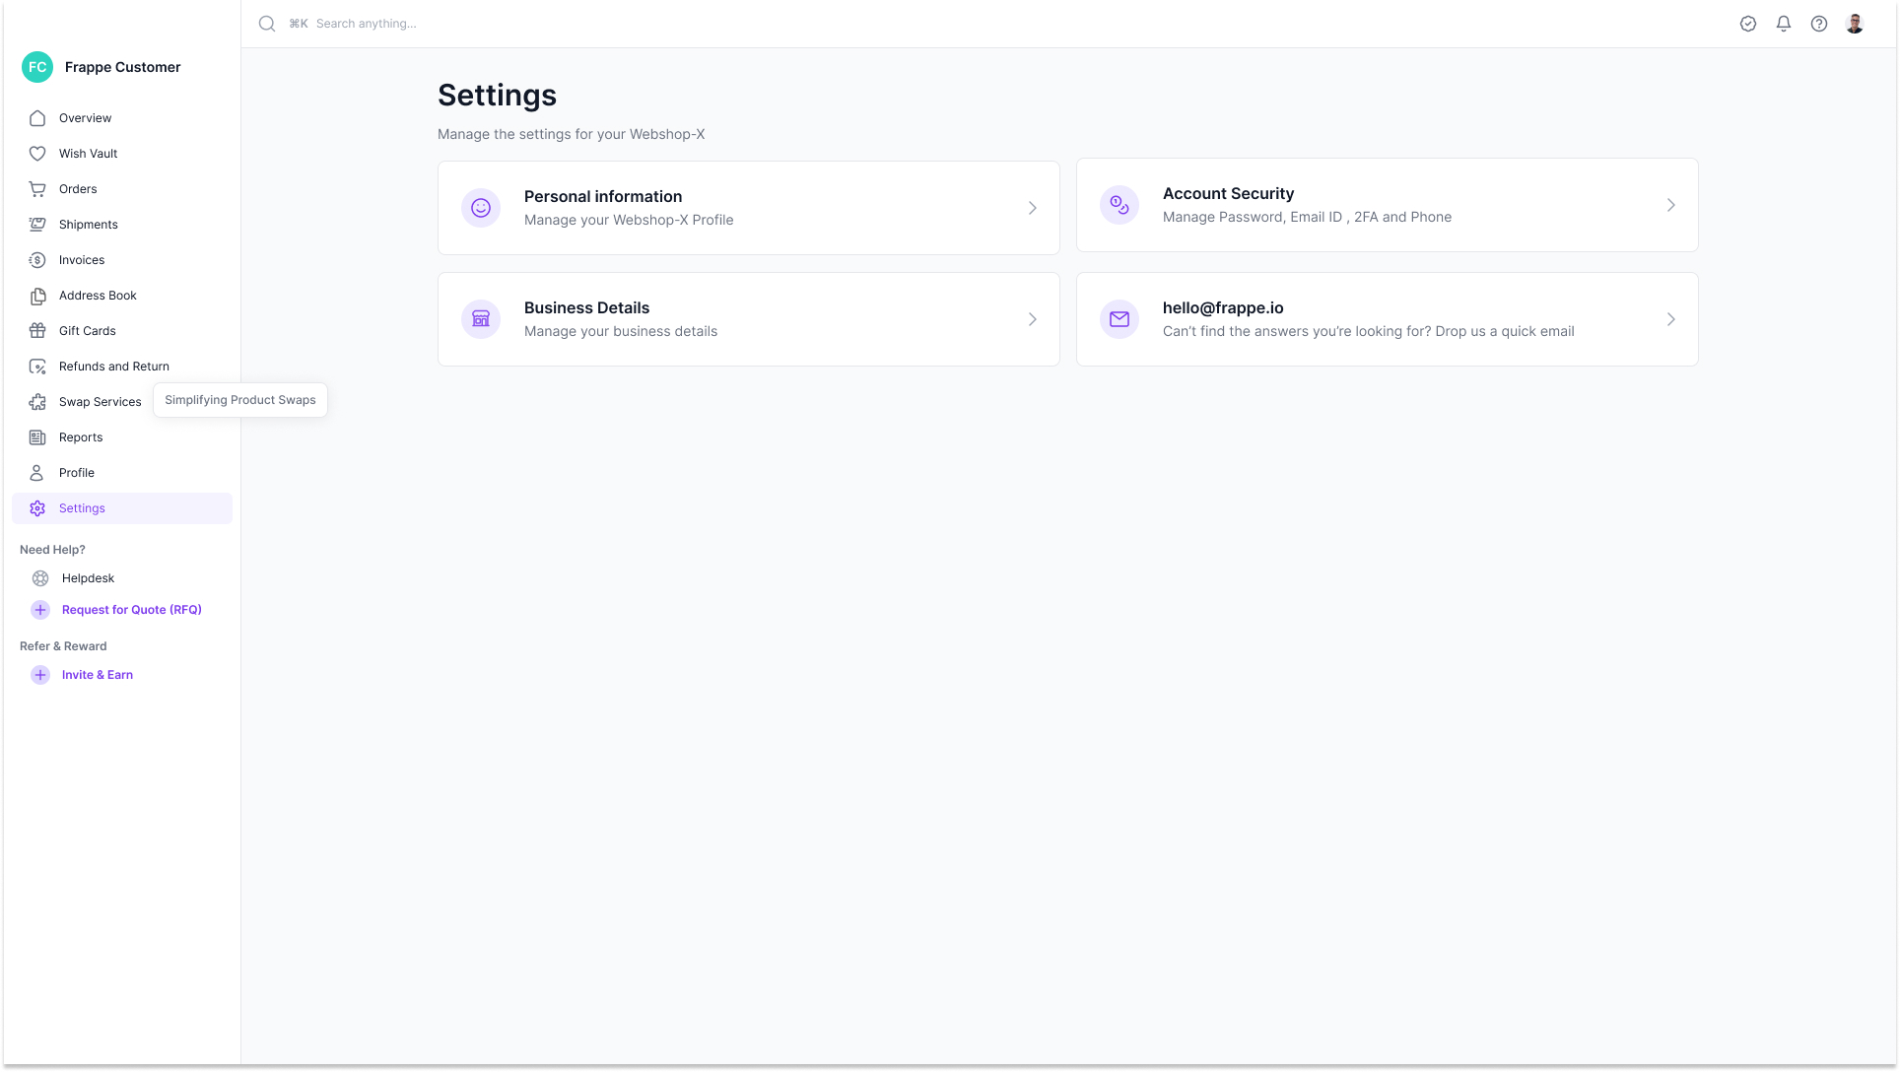Open Address Book menu item
This screenshot has height=1072, width=1900.
(98, 296)
